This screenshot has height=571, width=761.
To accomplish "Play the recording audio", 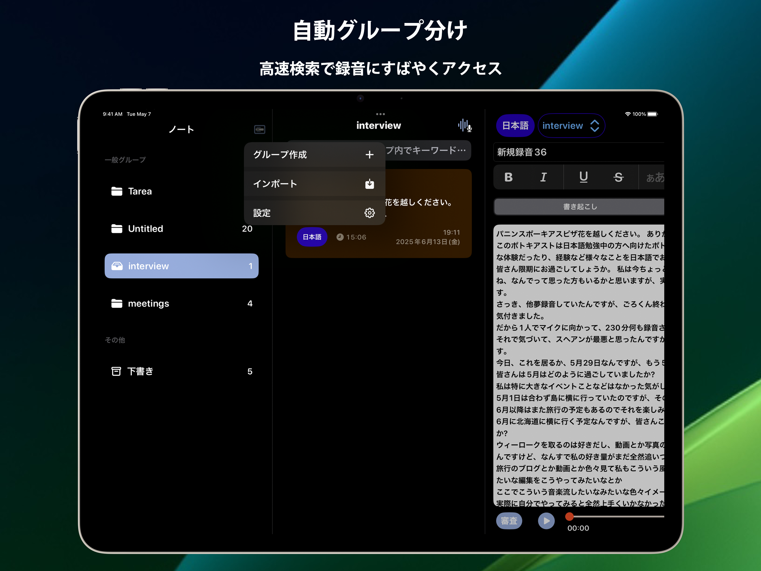I will [x=546, y=521].
